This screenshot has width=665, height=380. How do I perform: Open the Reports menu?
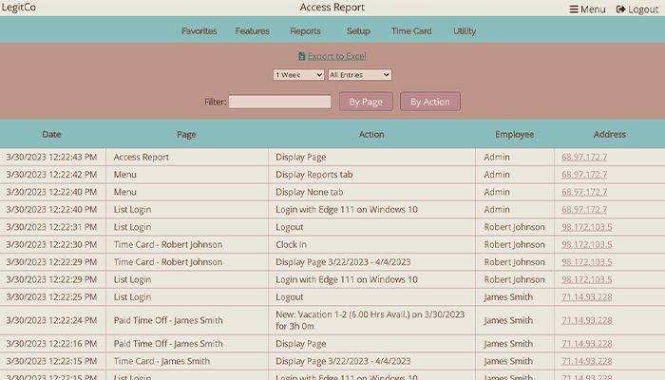tap(305, 31)
